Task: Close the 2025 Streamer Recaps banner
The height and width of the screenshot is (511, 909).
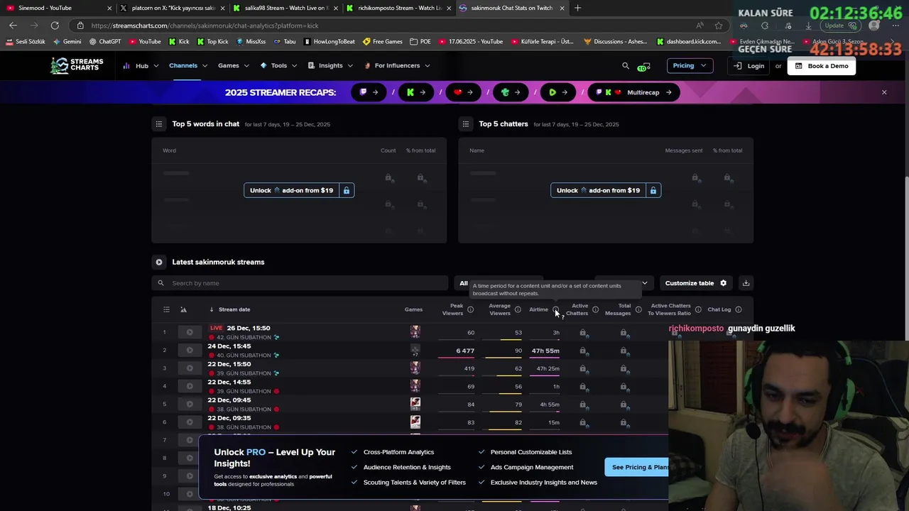Action: 884,92
